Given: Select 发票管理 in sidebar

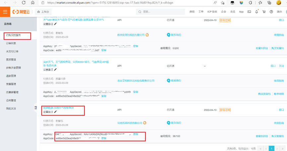Looking at the screenshot, I should coord(11,84).
